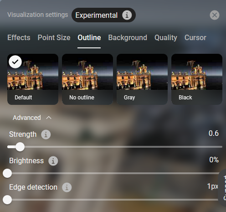Open the Strength info tooltip icon

pos(46,134)
